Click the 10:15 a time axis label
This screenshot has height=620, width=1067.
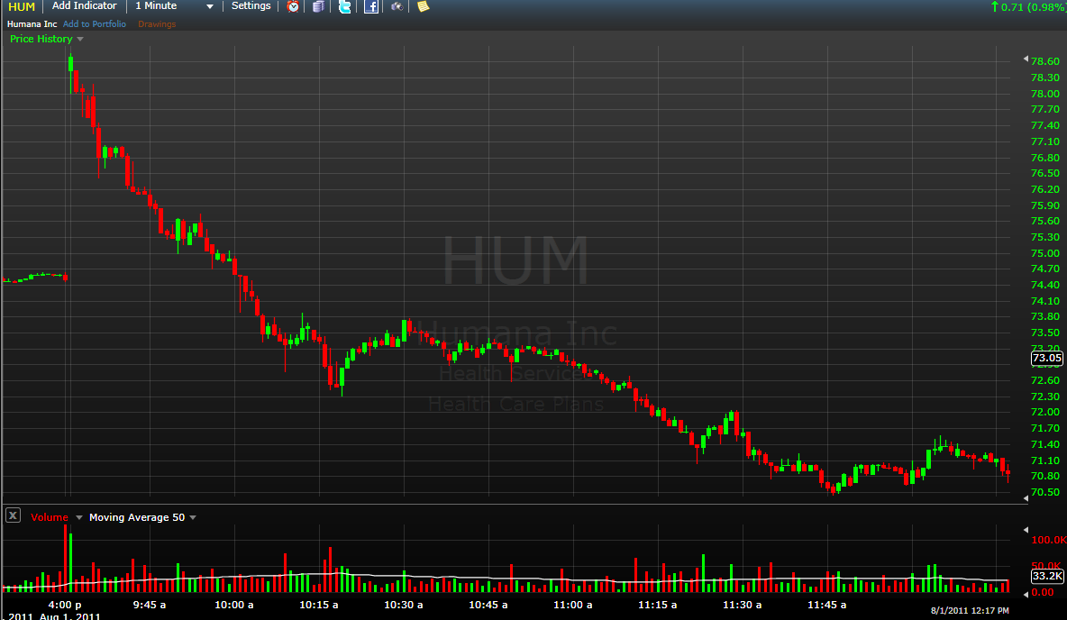[x=318, y=605]
